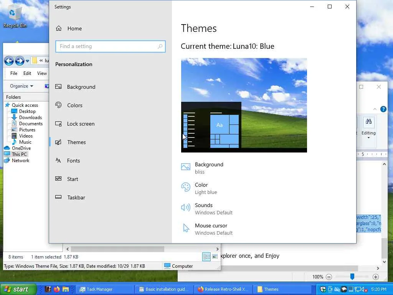This screenshot has width=393, height=295.
Task: Open Fonts settings page
Action: tap(68, 161)
